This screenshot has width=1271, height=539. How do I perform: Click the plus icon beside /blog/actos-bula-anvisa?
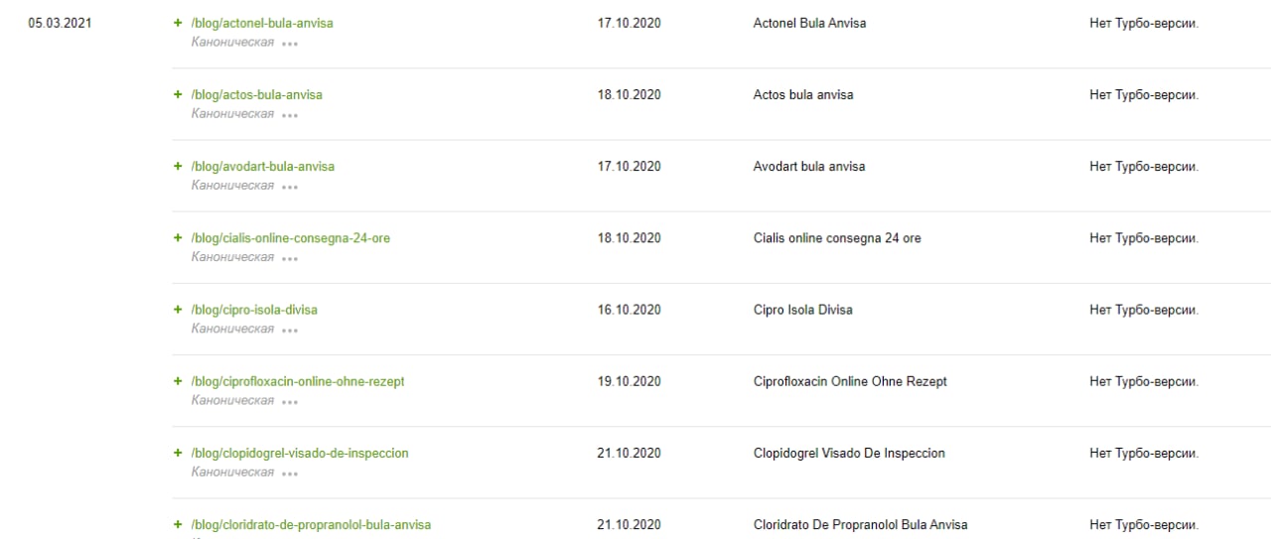click(x=178, y=94)
